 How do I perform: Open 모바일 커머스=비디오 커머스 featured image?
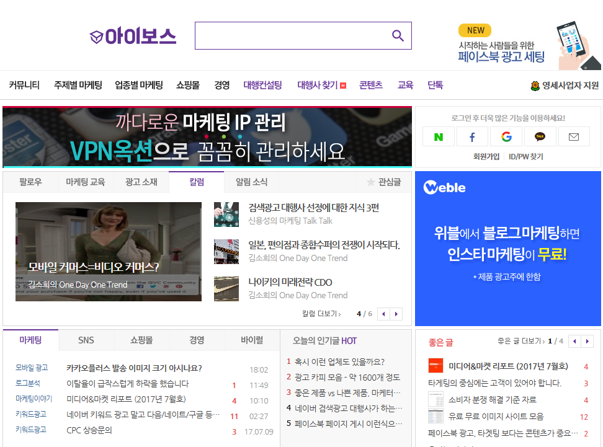pos(109,252)
